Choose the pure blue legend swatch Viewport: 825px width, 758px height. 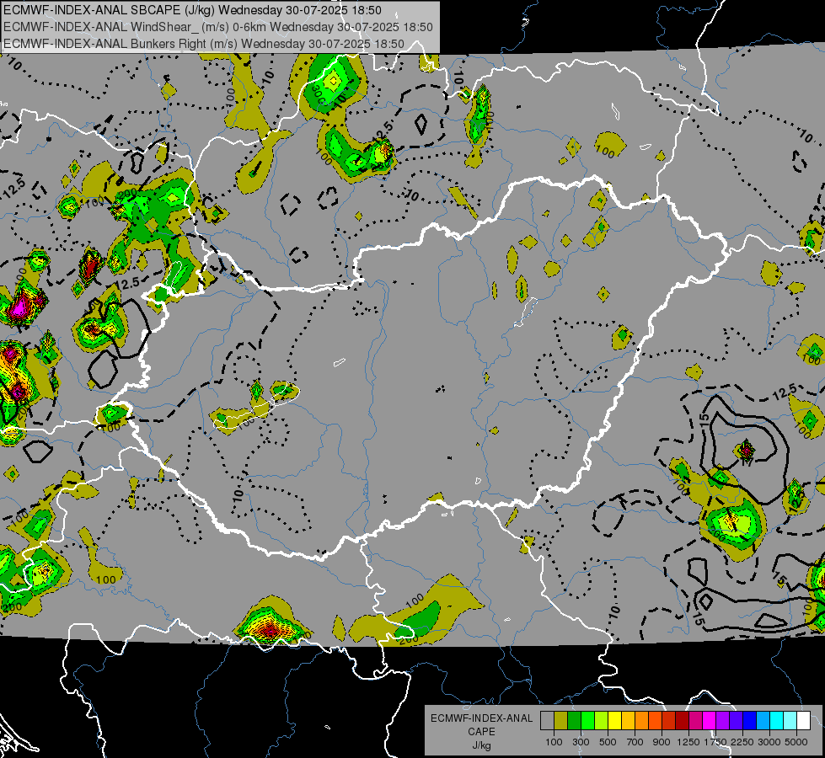click(749, 721)
